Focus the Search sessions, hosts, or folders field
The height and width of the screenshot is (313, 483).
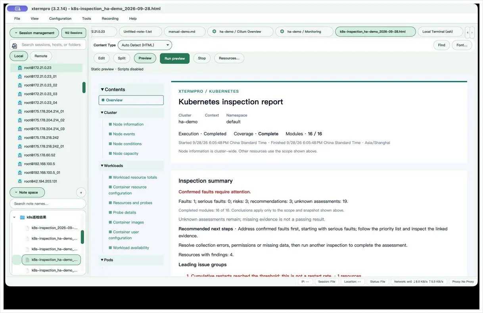point(48,45)
